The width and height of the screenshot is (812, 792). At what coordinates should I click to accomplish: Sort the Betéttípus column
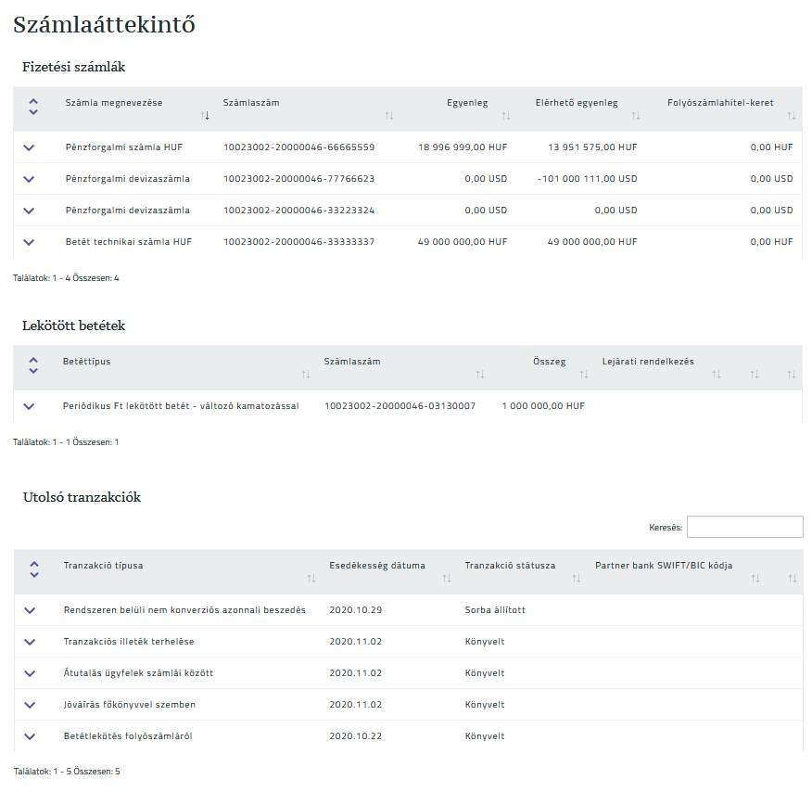(x=306, y=374)
